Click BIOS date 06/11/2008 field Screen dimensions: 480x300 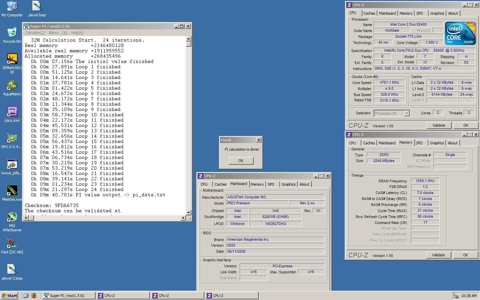click(x=275, y=251)
